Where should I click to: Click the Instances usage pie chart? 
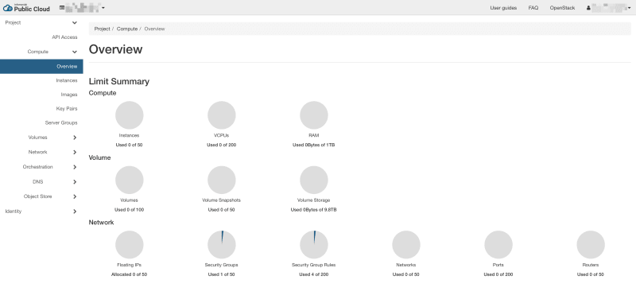[130, 115]
